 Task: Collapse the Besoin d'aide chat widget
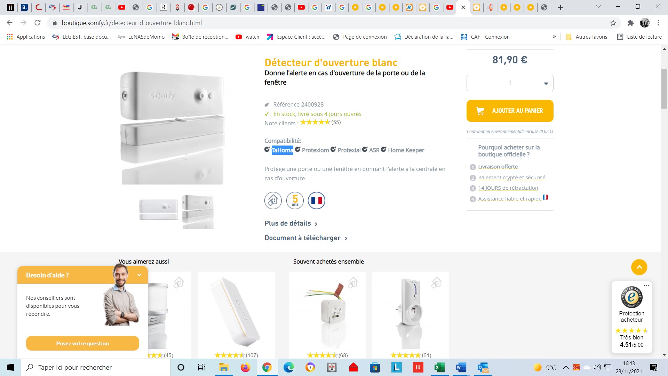point(139,275)
